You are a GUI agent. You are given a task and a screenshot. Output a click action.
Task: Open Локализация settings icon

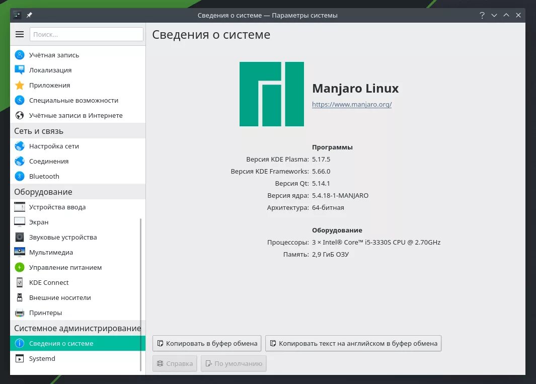(x=20, y=70)
